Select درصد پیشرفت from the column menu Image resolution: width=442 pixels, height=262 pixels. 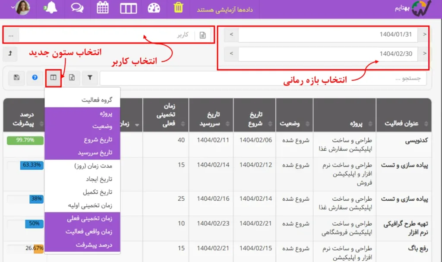pos(96,246)
